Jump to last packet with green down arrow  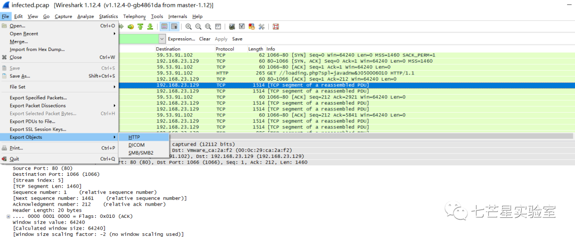[x=150, y=27]
